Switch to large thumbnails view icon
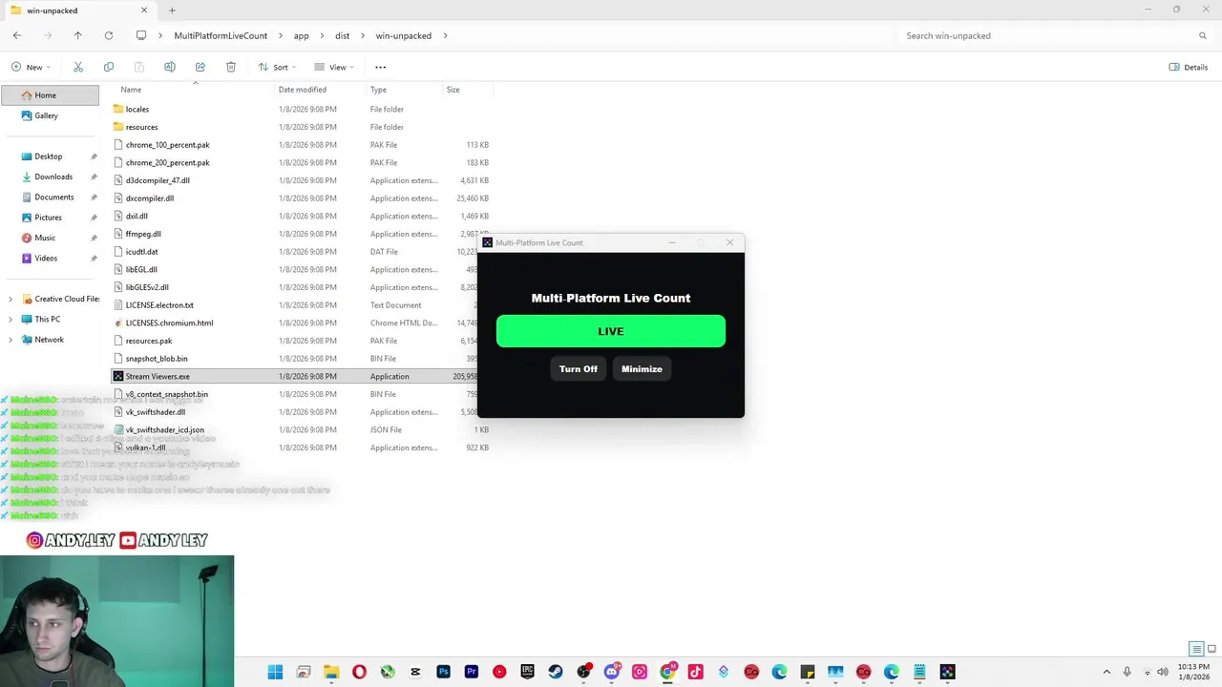The height and width of the screenshot is (687, 1222). pos(1211,649)
